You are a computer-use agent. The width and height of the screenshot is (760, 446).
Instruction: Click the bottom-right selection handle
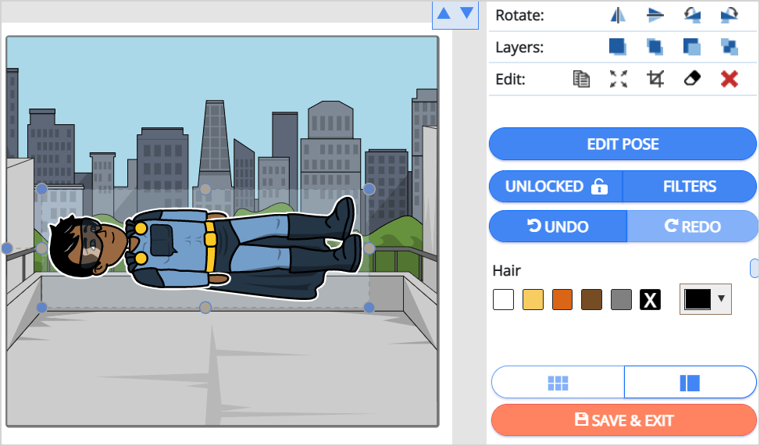[x=369, y=307]
